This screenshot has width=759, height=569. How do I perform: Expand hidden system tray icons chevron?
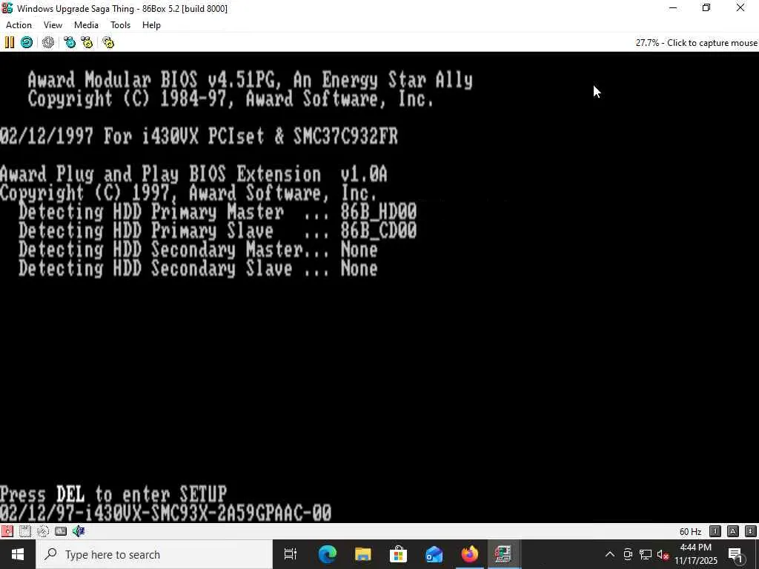point(610,554)
